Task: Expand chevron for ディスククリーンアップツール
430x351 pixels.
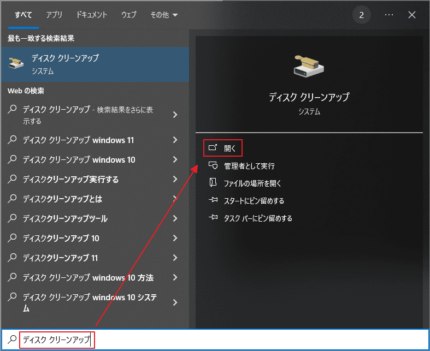Action: [175, 218]
